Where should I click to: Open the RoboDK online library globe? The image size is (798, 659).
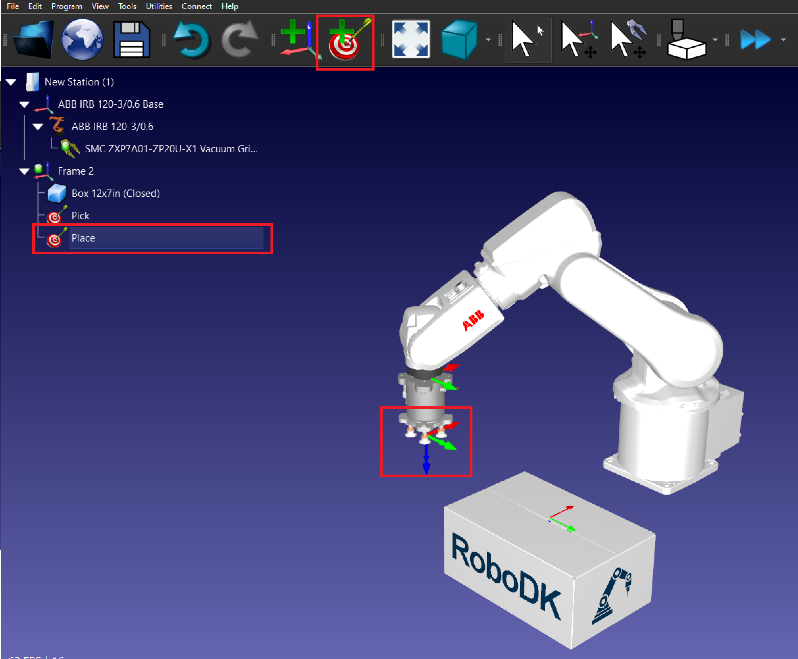(x=82, y=39)
